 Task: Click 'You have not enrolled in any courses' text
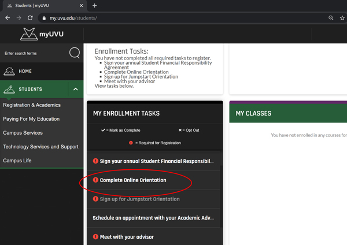pos(309,135)
